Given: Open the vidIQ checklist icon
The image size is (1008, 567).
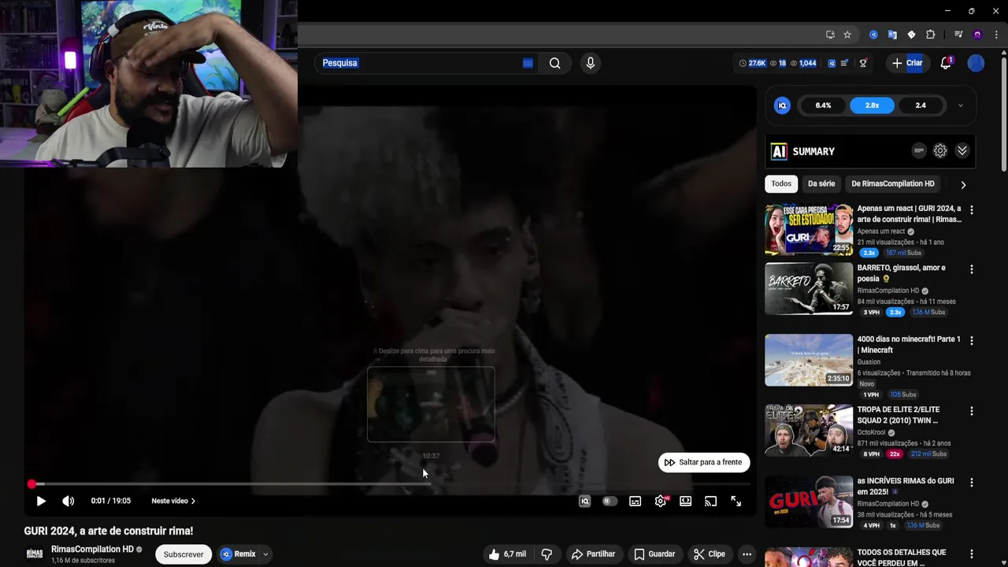Looking at the screenshot, I should pos(844,63).
